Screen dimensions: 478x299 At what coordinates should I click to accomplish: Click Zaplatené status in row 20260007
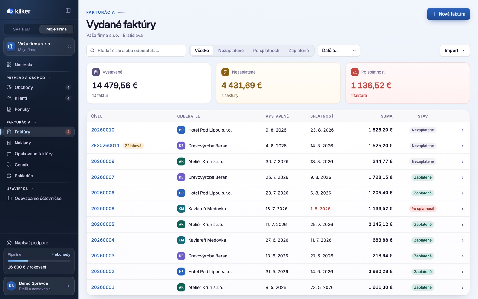423,177
